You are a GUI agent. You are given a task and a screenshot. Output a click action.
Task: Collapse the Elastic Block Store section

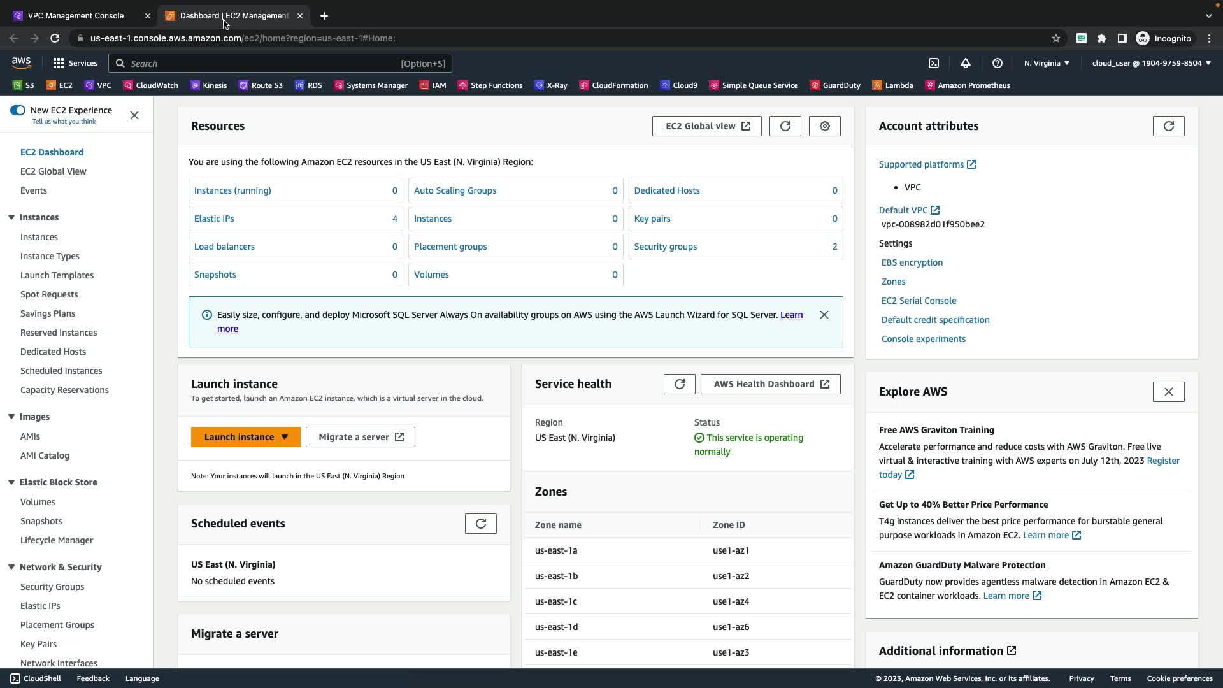pos(11,482)
